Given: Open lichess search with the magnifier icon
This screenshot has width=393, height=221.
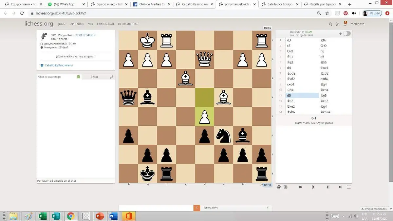Looking at the screenshot, I should pyautogui.click(x=330, y=24).
